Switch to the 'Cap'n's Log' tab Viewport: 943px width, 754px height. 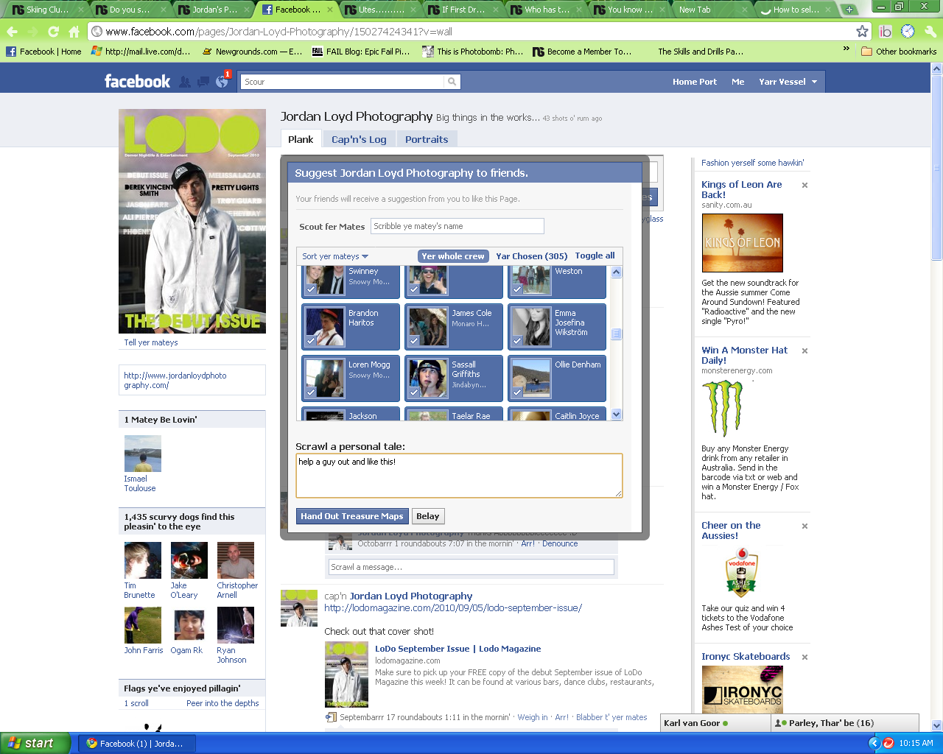tap(359, 138)
